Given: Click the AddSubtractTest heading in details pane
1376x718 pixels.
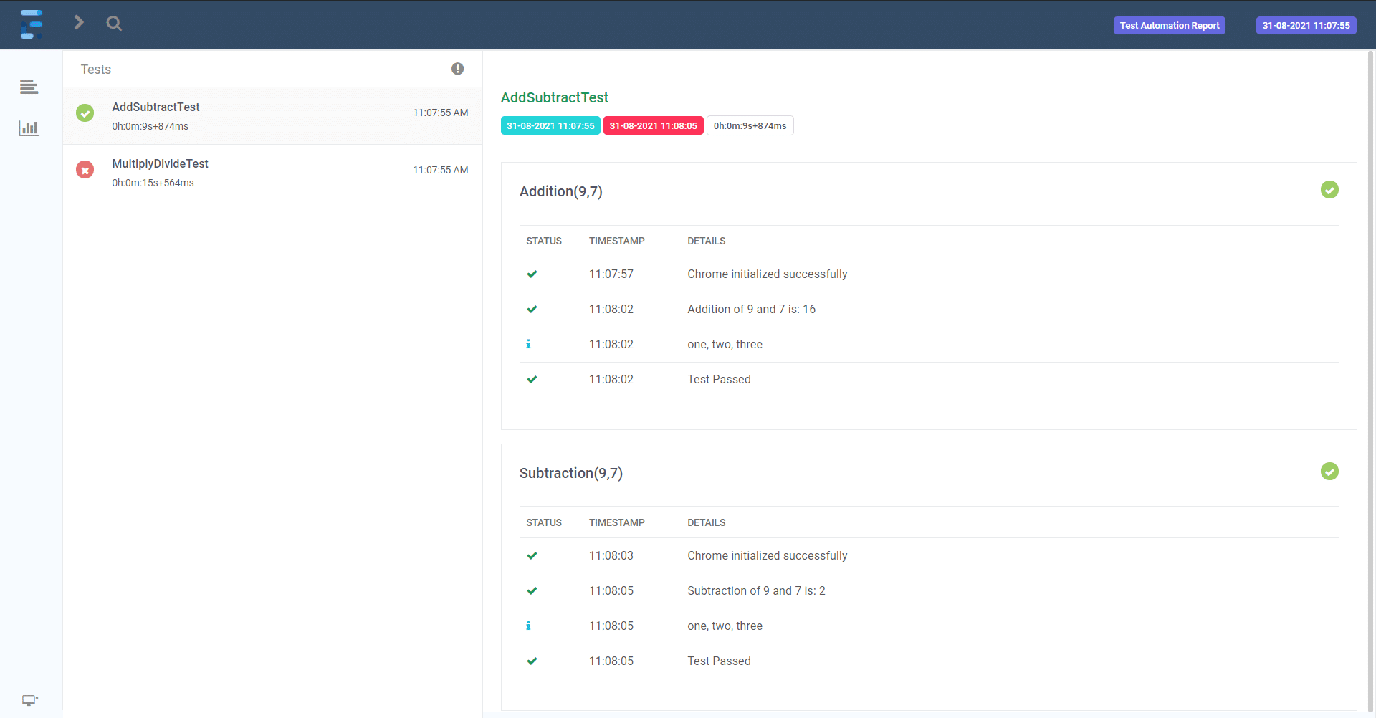Looking at the screenshot, I should (x=554, y=97).
